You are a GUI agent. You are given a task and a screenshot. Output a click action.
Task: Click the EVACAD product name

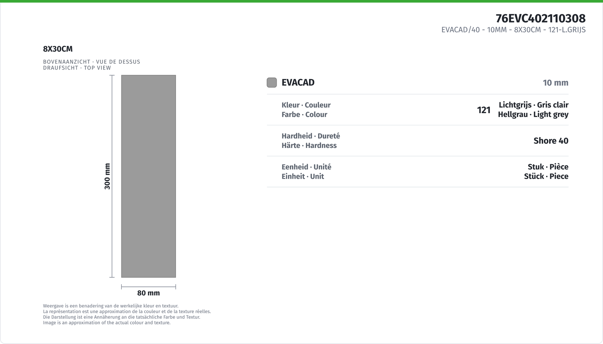298,82
